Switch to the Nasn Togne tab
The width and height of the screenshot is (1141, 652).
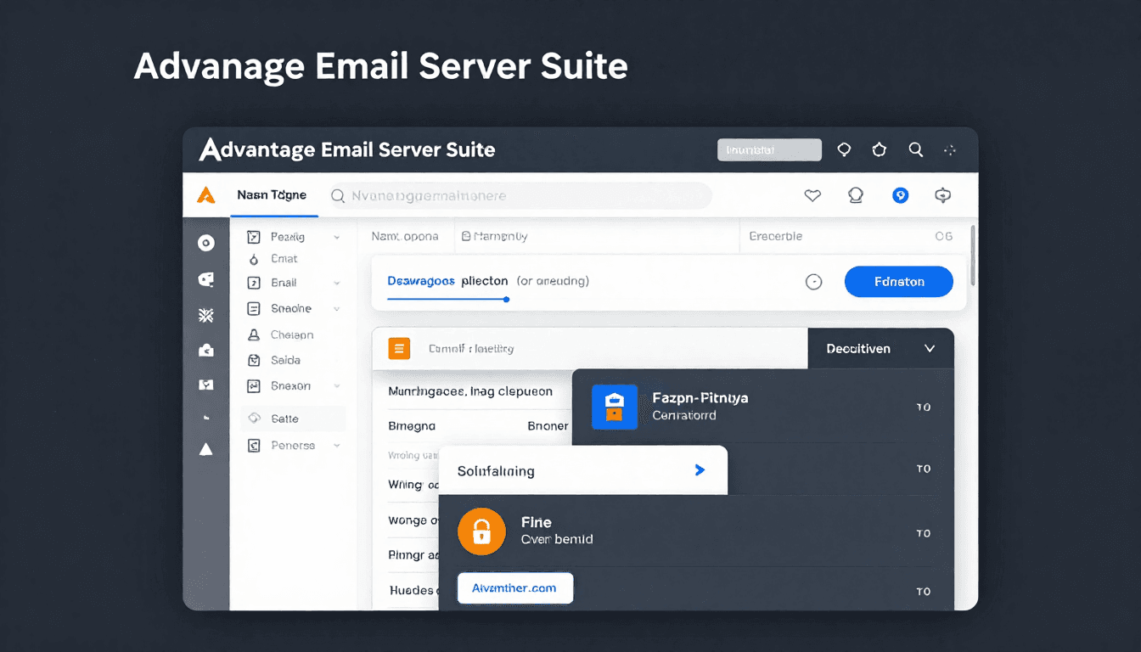point(273,194)
